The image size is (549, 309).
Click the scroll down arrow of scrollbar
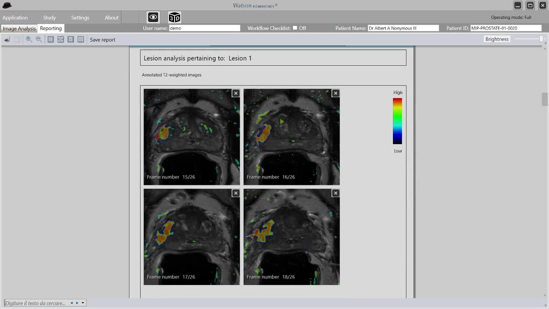click(545, 295)
